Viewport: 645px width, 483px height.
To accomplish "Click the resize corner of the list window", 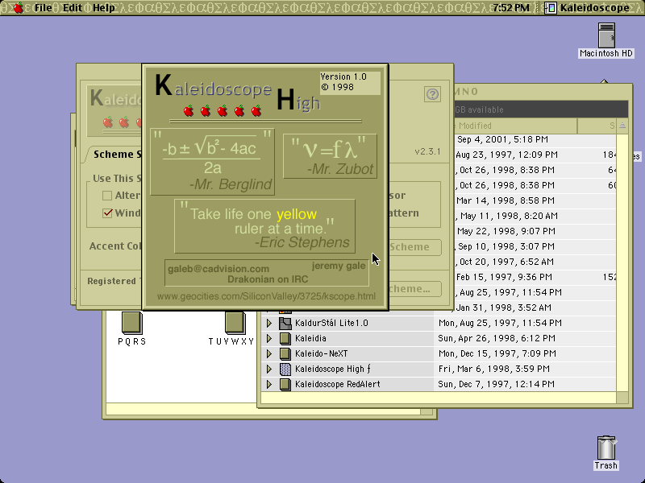I will [x=622, y=397].
